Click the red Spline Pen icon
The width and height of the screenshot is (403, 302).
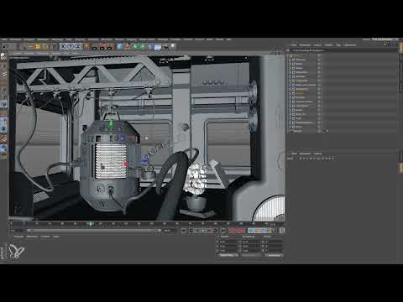click(x=128, y=46)
